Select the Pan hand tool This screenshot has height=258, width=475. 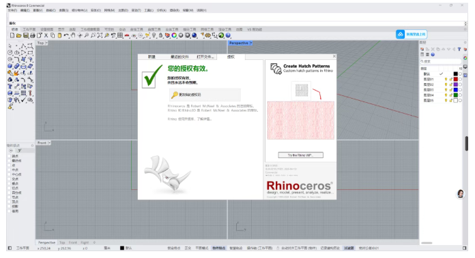point(73,35)
